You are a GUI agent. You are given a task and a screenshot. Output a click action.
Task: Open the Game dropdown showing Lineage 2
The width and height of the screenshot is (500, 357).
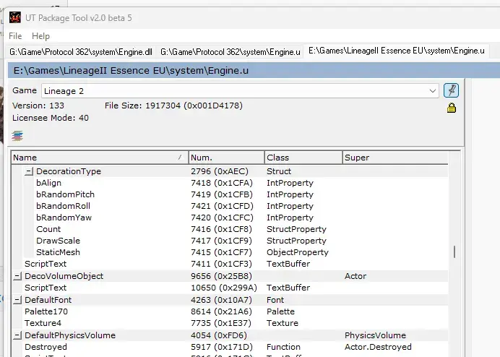point(240,91)
